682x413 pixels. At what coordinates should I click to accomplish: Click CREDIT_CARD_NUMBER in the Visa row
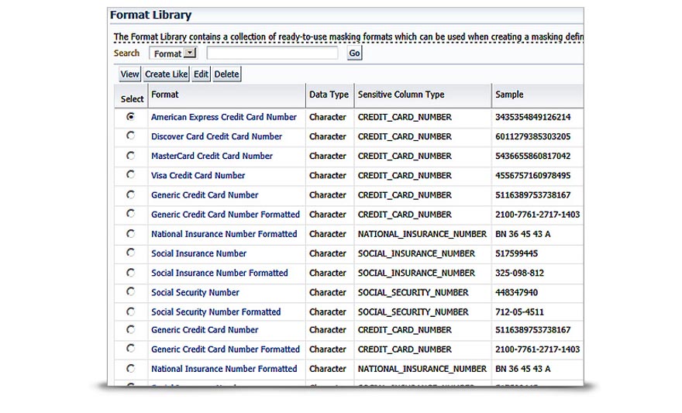click(405, 176)
